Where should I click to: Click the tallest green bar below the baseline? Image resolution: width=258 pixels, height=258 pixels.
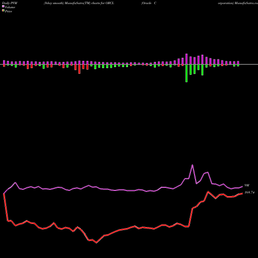coord(186,73)
